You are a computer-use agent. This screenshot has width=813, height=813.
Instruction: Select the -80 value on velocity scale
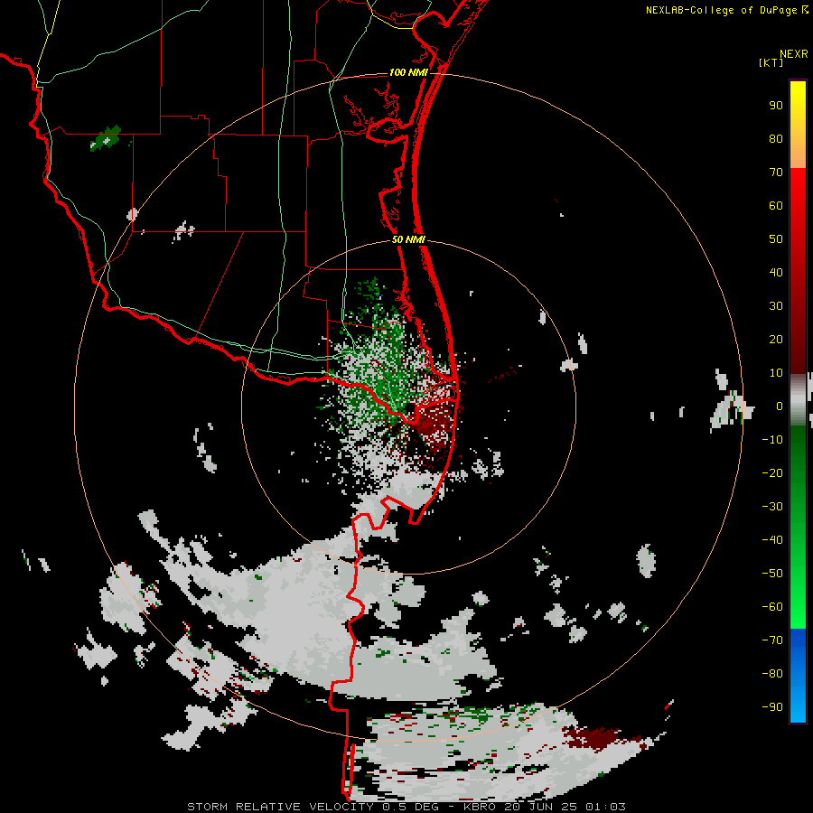coord(772,674)
